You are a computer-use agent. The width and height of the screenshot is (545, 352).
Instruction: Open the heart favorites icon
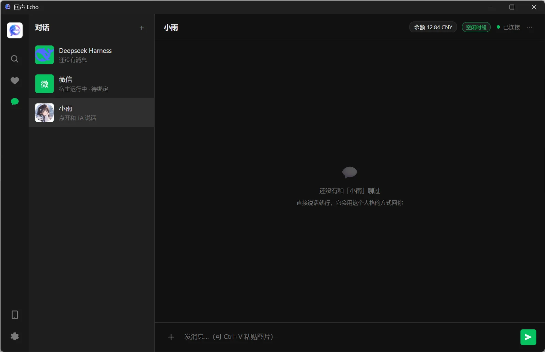tap(15, 81)
